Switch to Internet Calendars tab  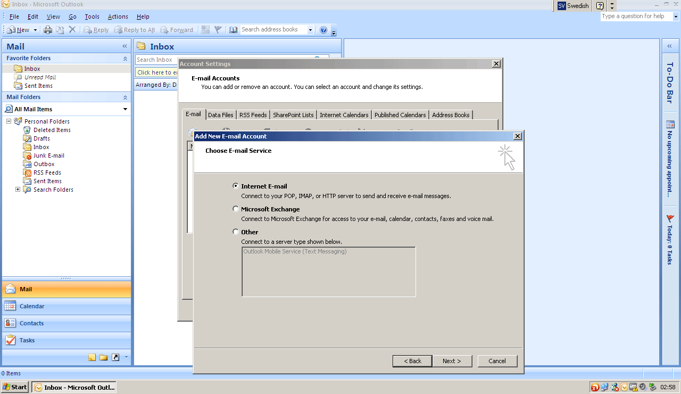[x=344, y=115]
